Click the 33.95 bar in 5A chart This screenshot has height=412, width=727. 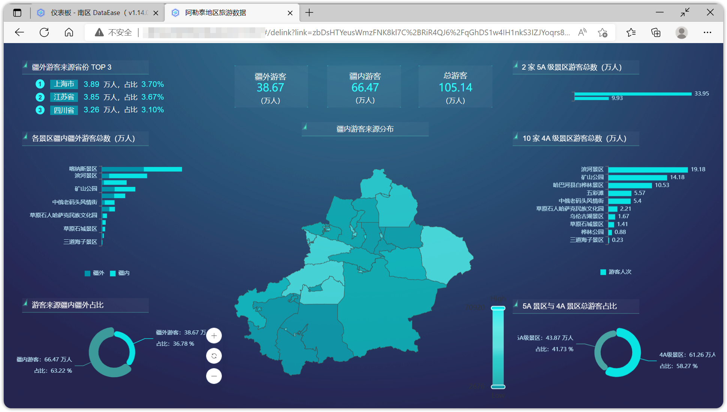pyautogui.click(x=633, y=94)
